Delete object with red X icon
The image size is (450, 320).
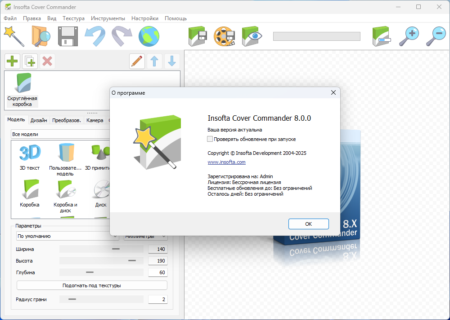tap(47, 61)
